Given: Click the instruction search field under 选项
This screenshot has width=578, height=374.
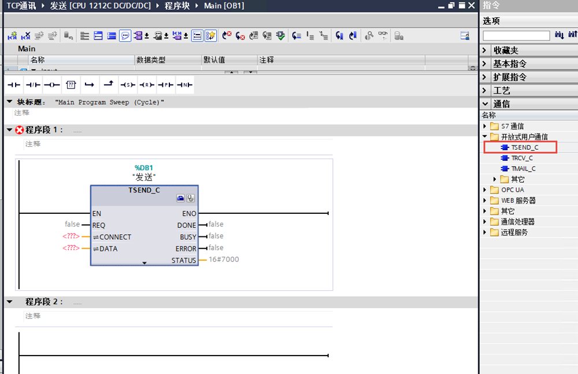Looking at the screenshot, I should click(x=516, y=36).
